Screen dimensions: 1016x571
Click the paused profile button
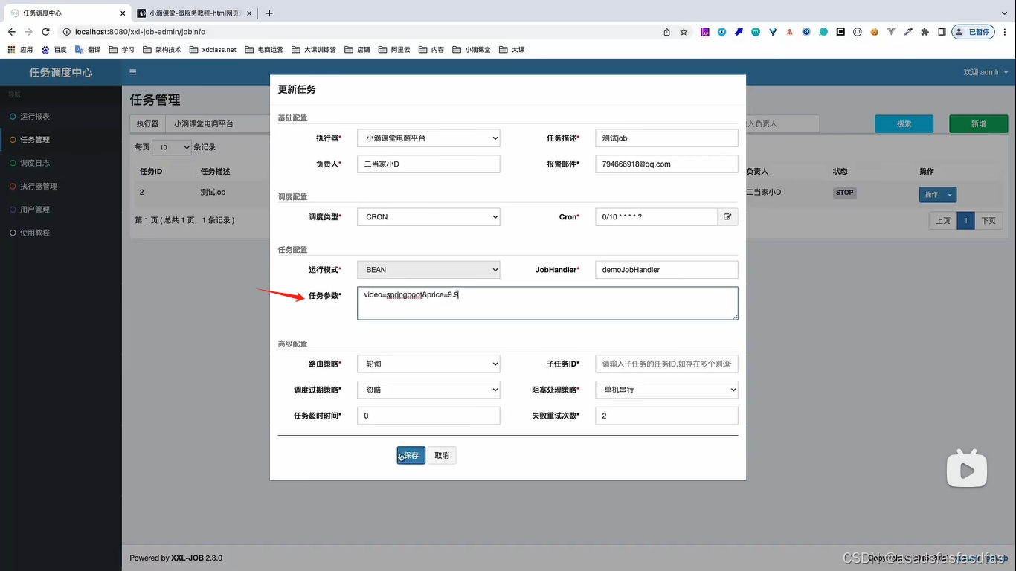[x=974, y=32]
